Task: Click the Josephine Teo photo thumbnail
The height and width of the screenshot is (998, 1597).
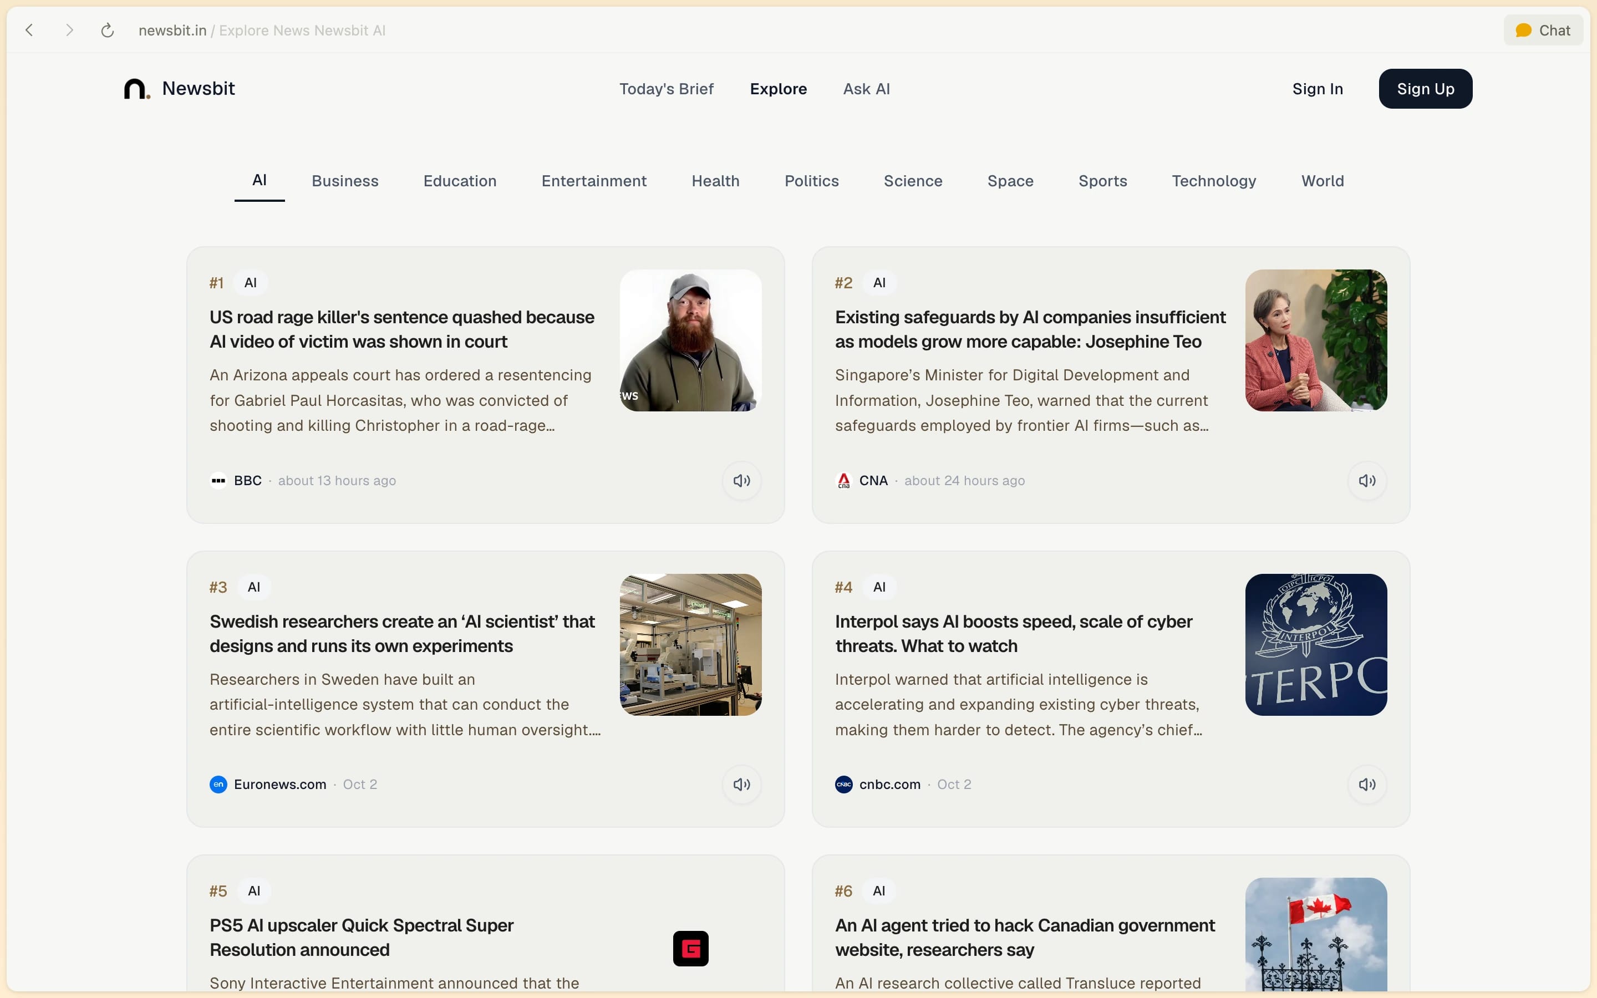Action: [x=1316, y=340]
